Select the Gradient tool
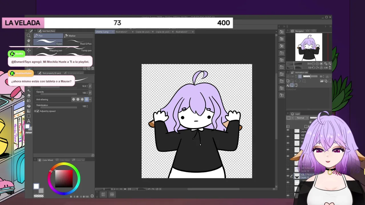 [29, 111]
